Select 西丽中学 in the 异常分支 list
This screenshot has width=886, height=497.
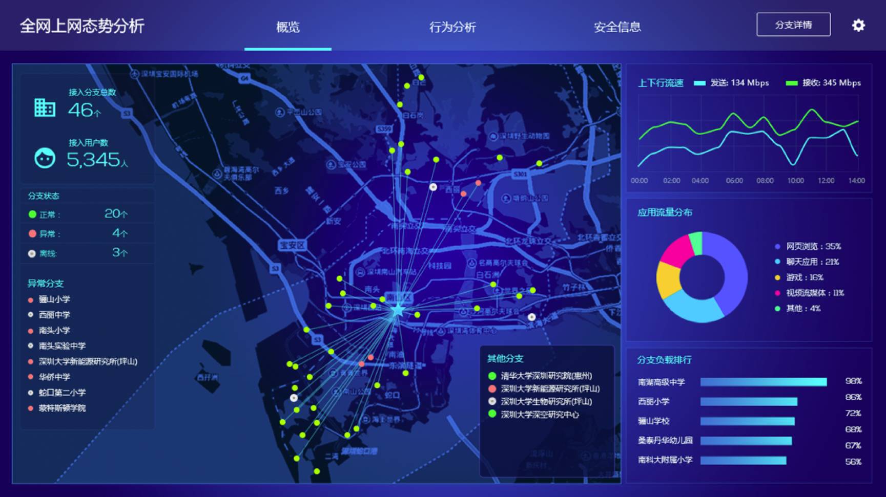(54, 315)
